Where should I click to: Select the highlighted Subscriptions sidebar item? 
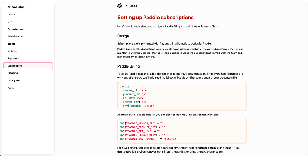click(x=28, y=66)
